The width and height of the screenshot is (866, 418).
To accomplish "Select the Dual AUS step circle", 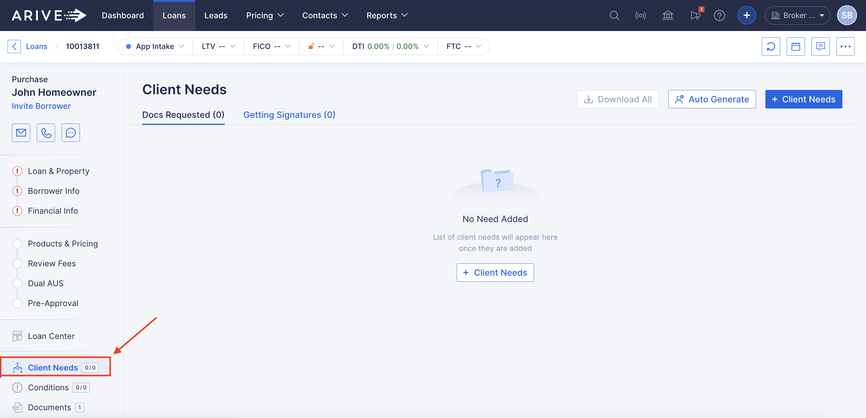I will click(x=17, y=283).
